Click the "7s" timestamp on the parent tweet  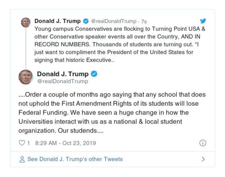point(144,21)
